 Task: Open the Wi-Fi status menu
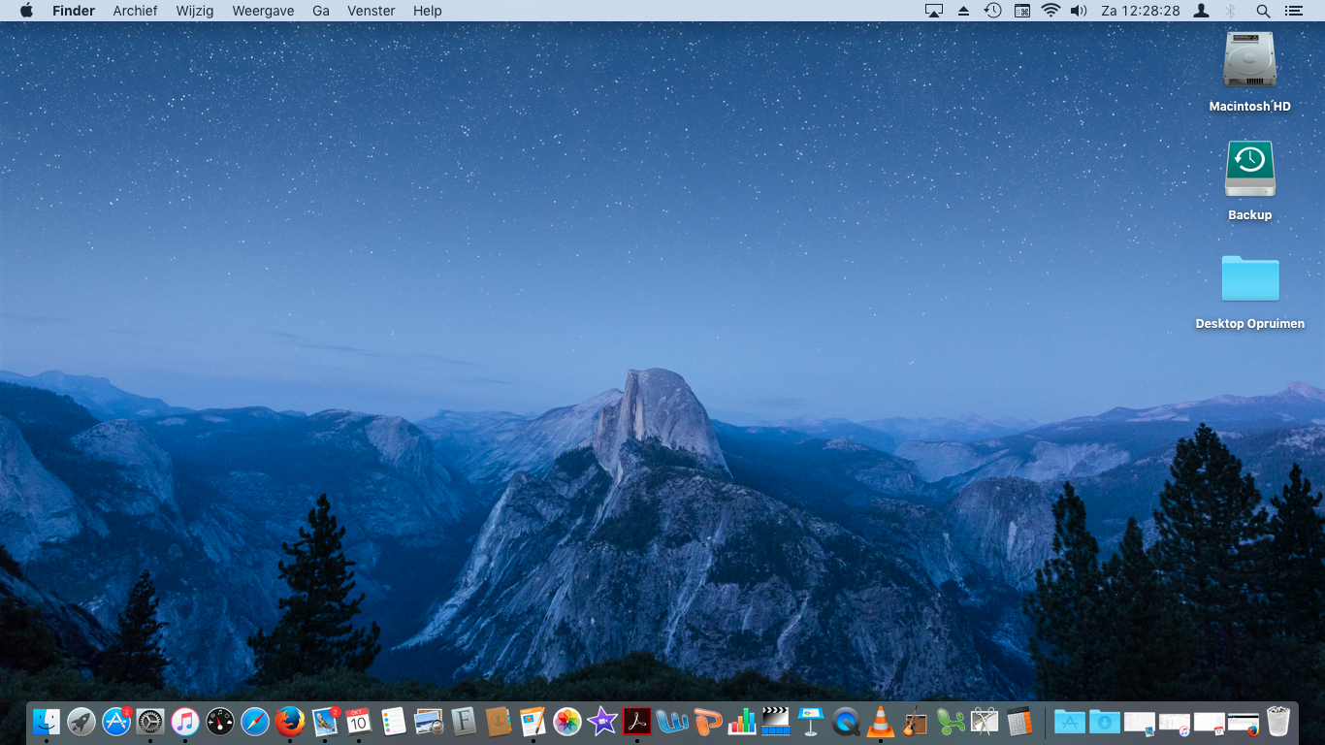click(1050, 11)
